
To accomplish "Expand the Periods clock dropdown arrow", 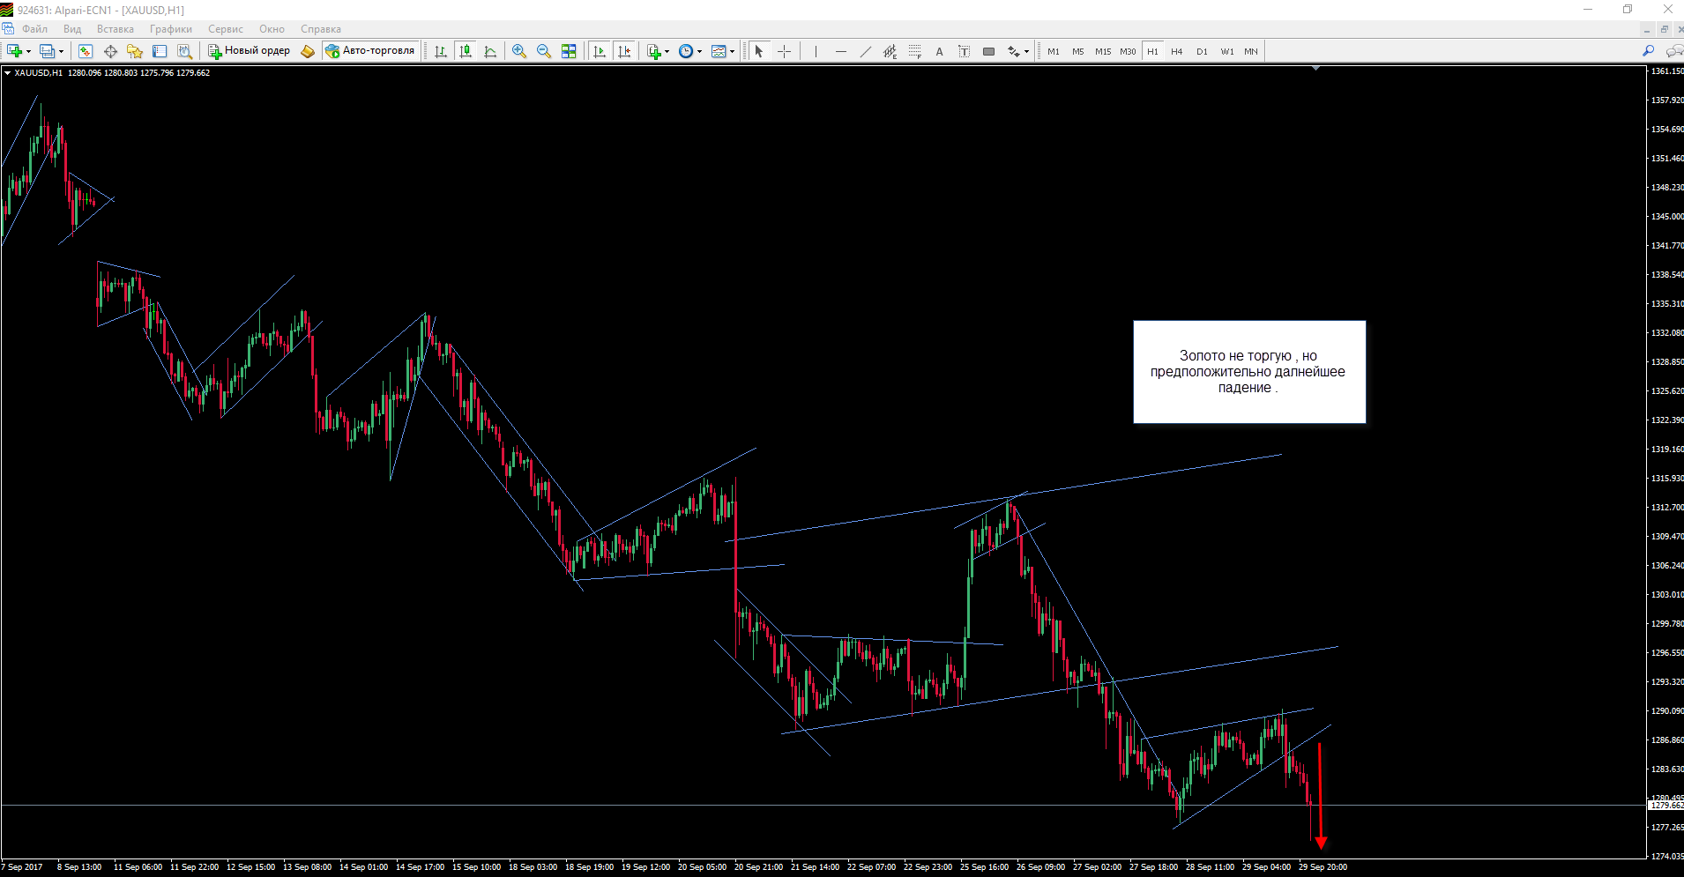I will 699,51.
